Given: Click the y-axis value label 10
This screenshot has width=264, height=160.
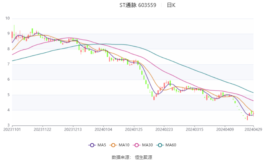Looking at the screenshot, I should pos(8,19).
